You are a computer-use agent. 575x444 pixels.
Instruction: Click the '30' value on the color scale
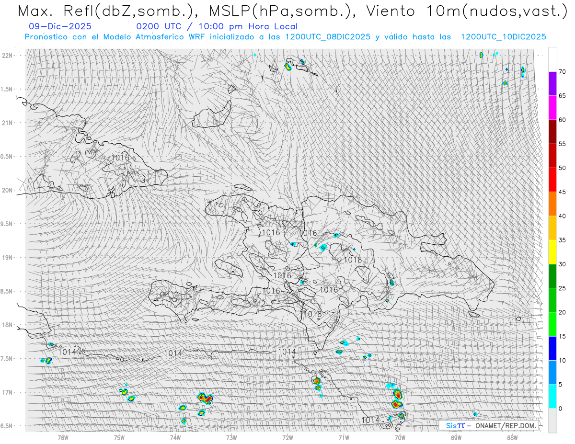[563, 264]
